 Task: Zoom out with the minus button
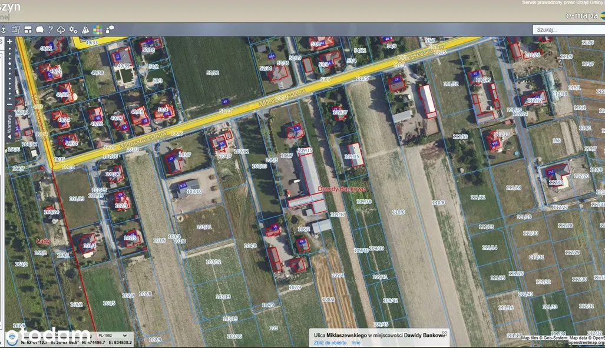coord(9,105)
